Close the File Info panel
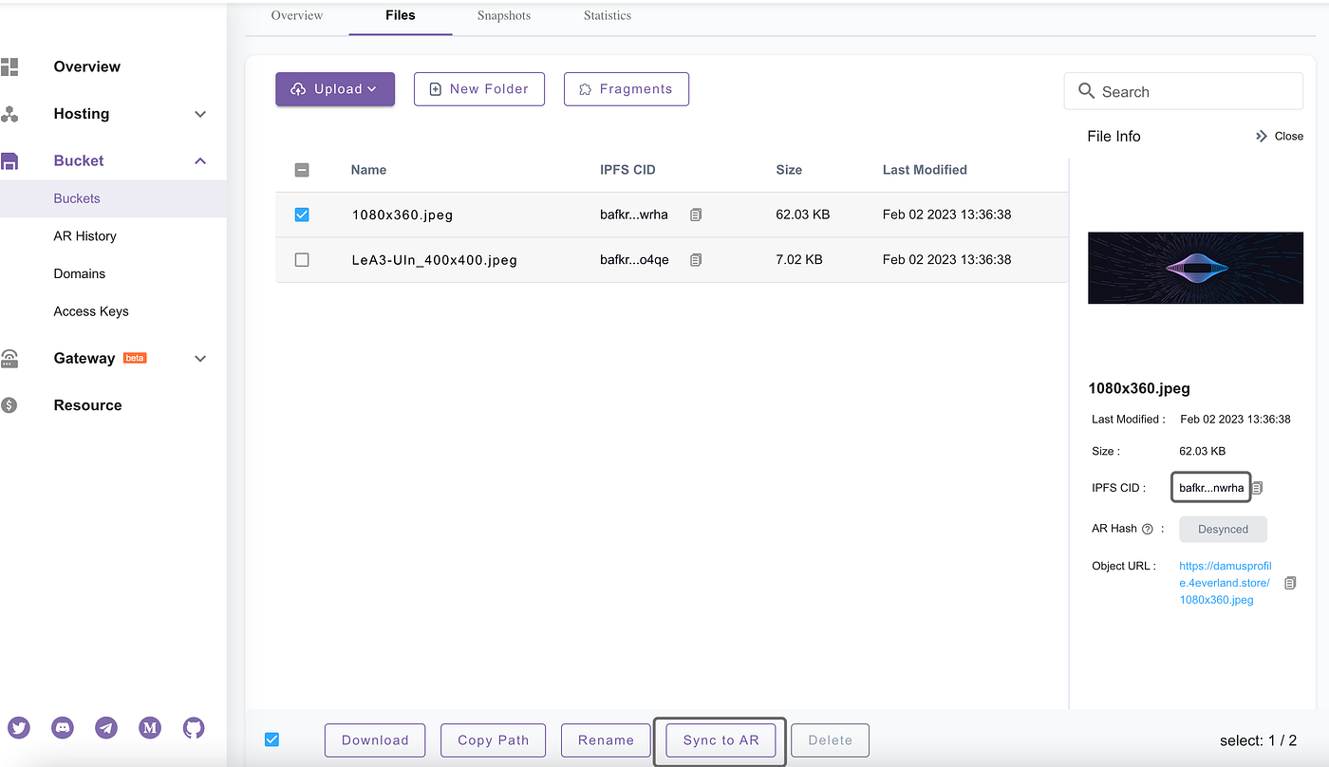 tap(1279, 136)
